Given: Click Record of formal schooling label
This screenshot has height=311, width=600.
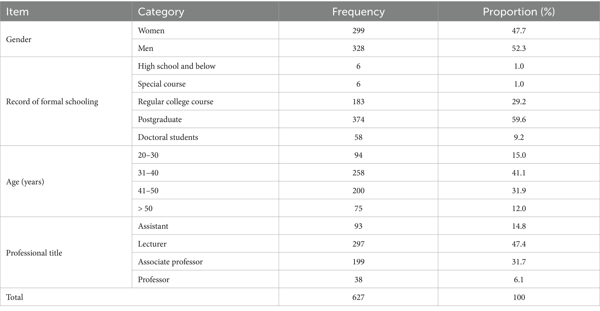Looking at the screenshot, I should 52,102.
